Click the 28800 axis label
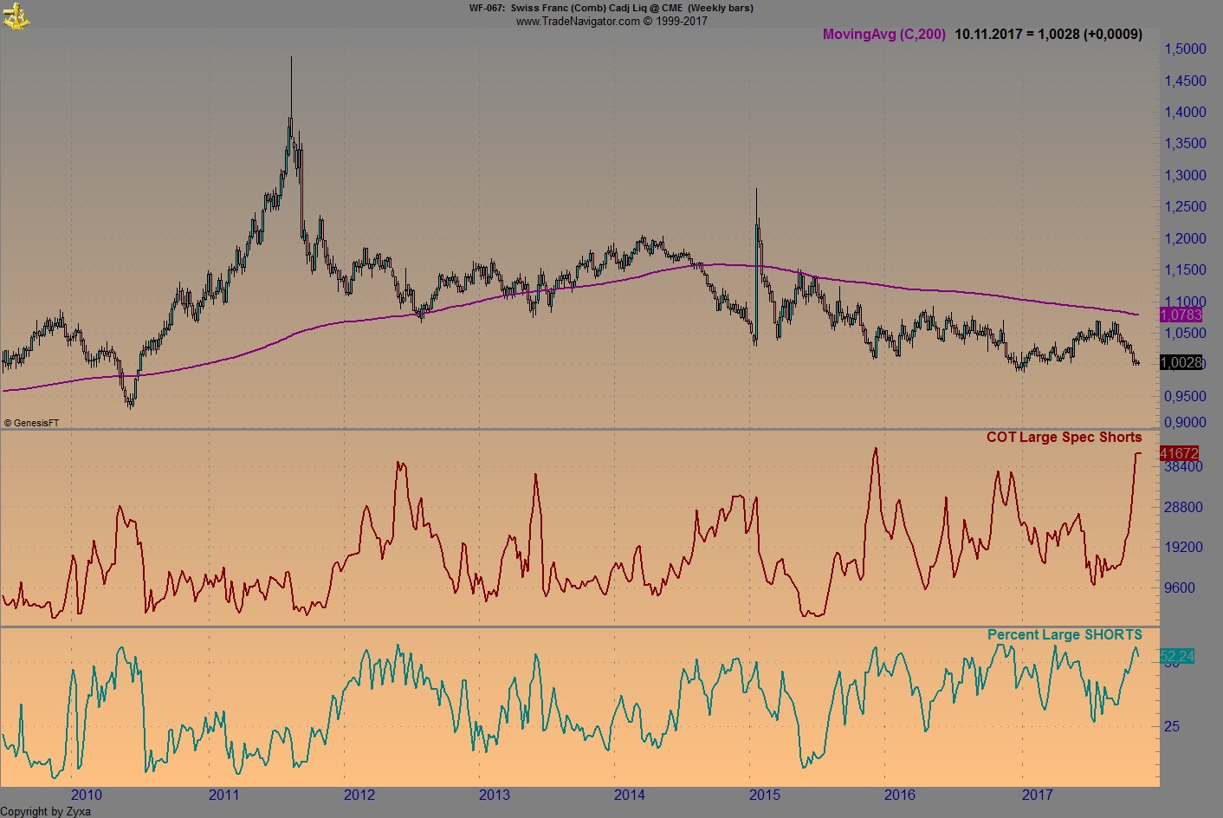Screen dimensions: 1223x818 coord(1183,508)
